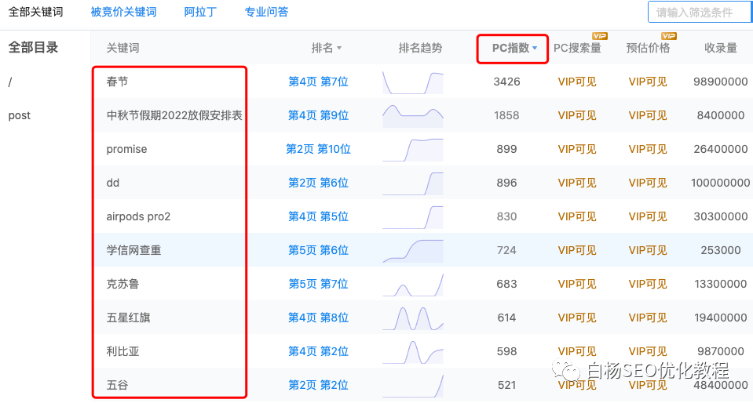Click keyword 学信网查重
The height and width of the screenshot is (403, 753).
[x=133, y=250]
